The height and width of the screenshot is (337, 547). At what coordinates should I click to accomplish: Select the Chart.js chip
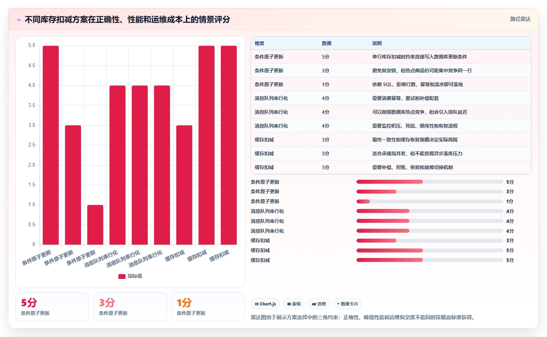pos(265,304)
